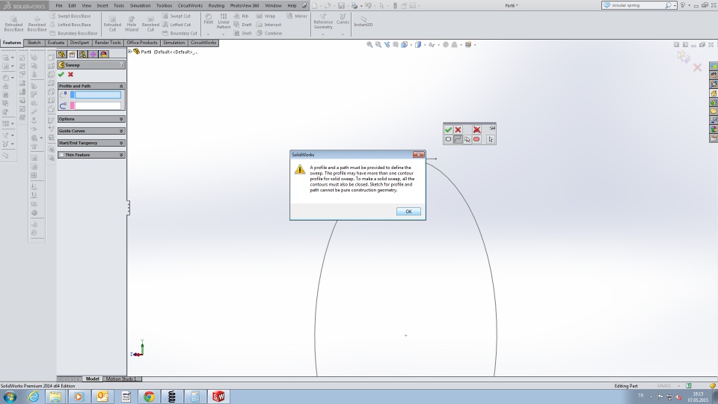This screenshot has width=718, height=404.
Task: Open the View Settings icon
Action: click(468, 44)
